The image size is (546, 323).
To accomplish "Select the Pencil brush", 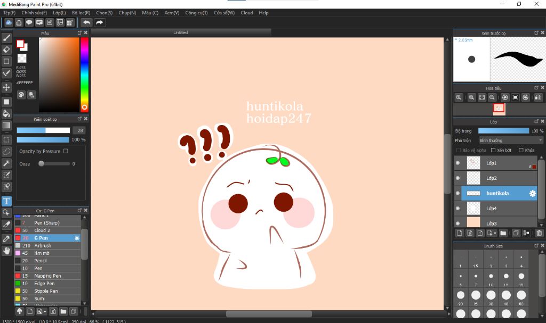I will [x=47, y=261].
